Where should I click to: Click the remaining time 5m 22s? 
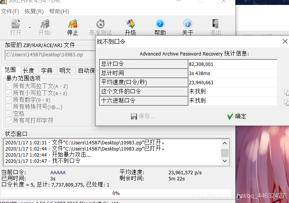(177, 178)
